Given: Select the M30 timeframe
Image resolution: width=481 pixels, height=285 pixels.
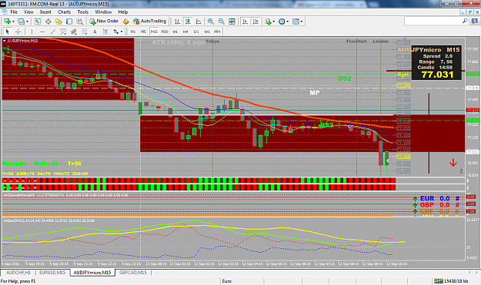Looking at the screenshot, I should pos(165,31).
